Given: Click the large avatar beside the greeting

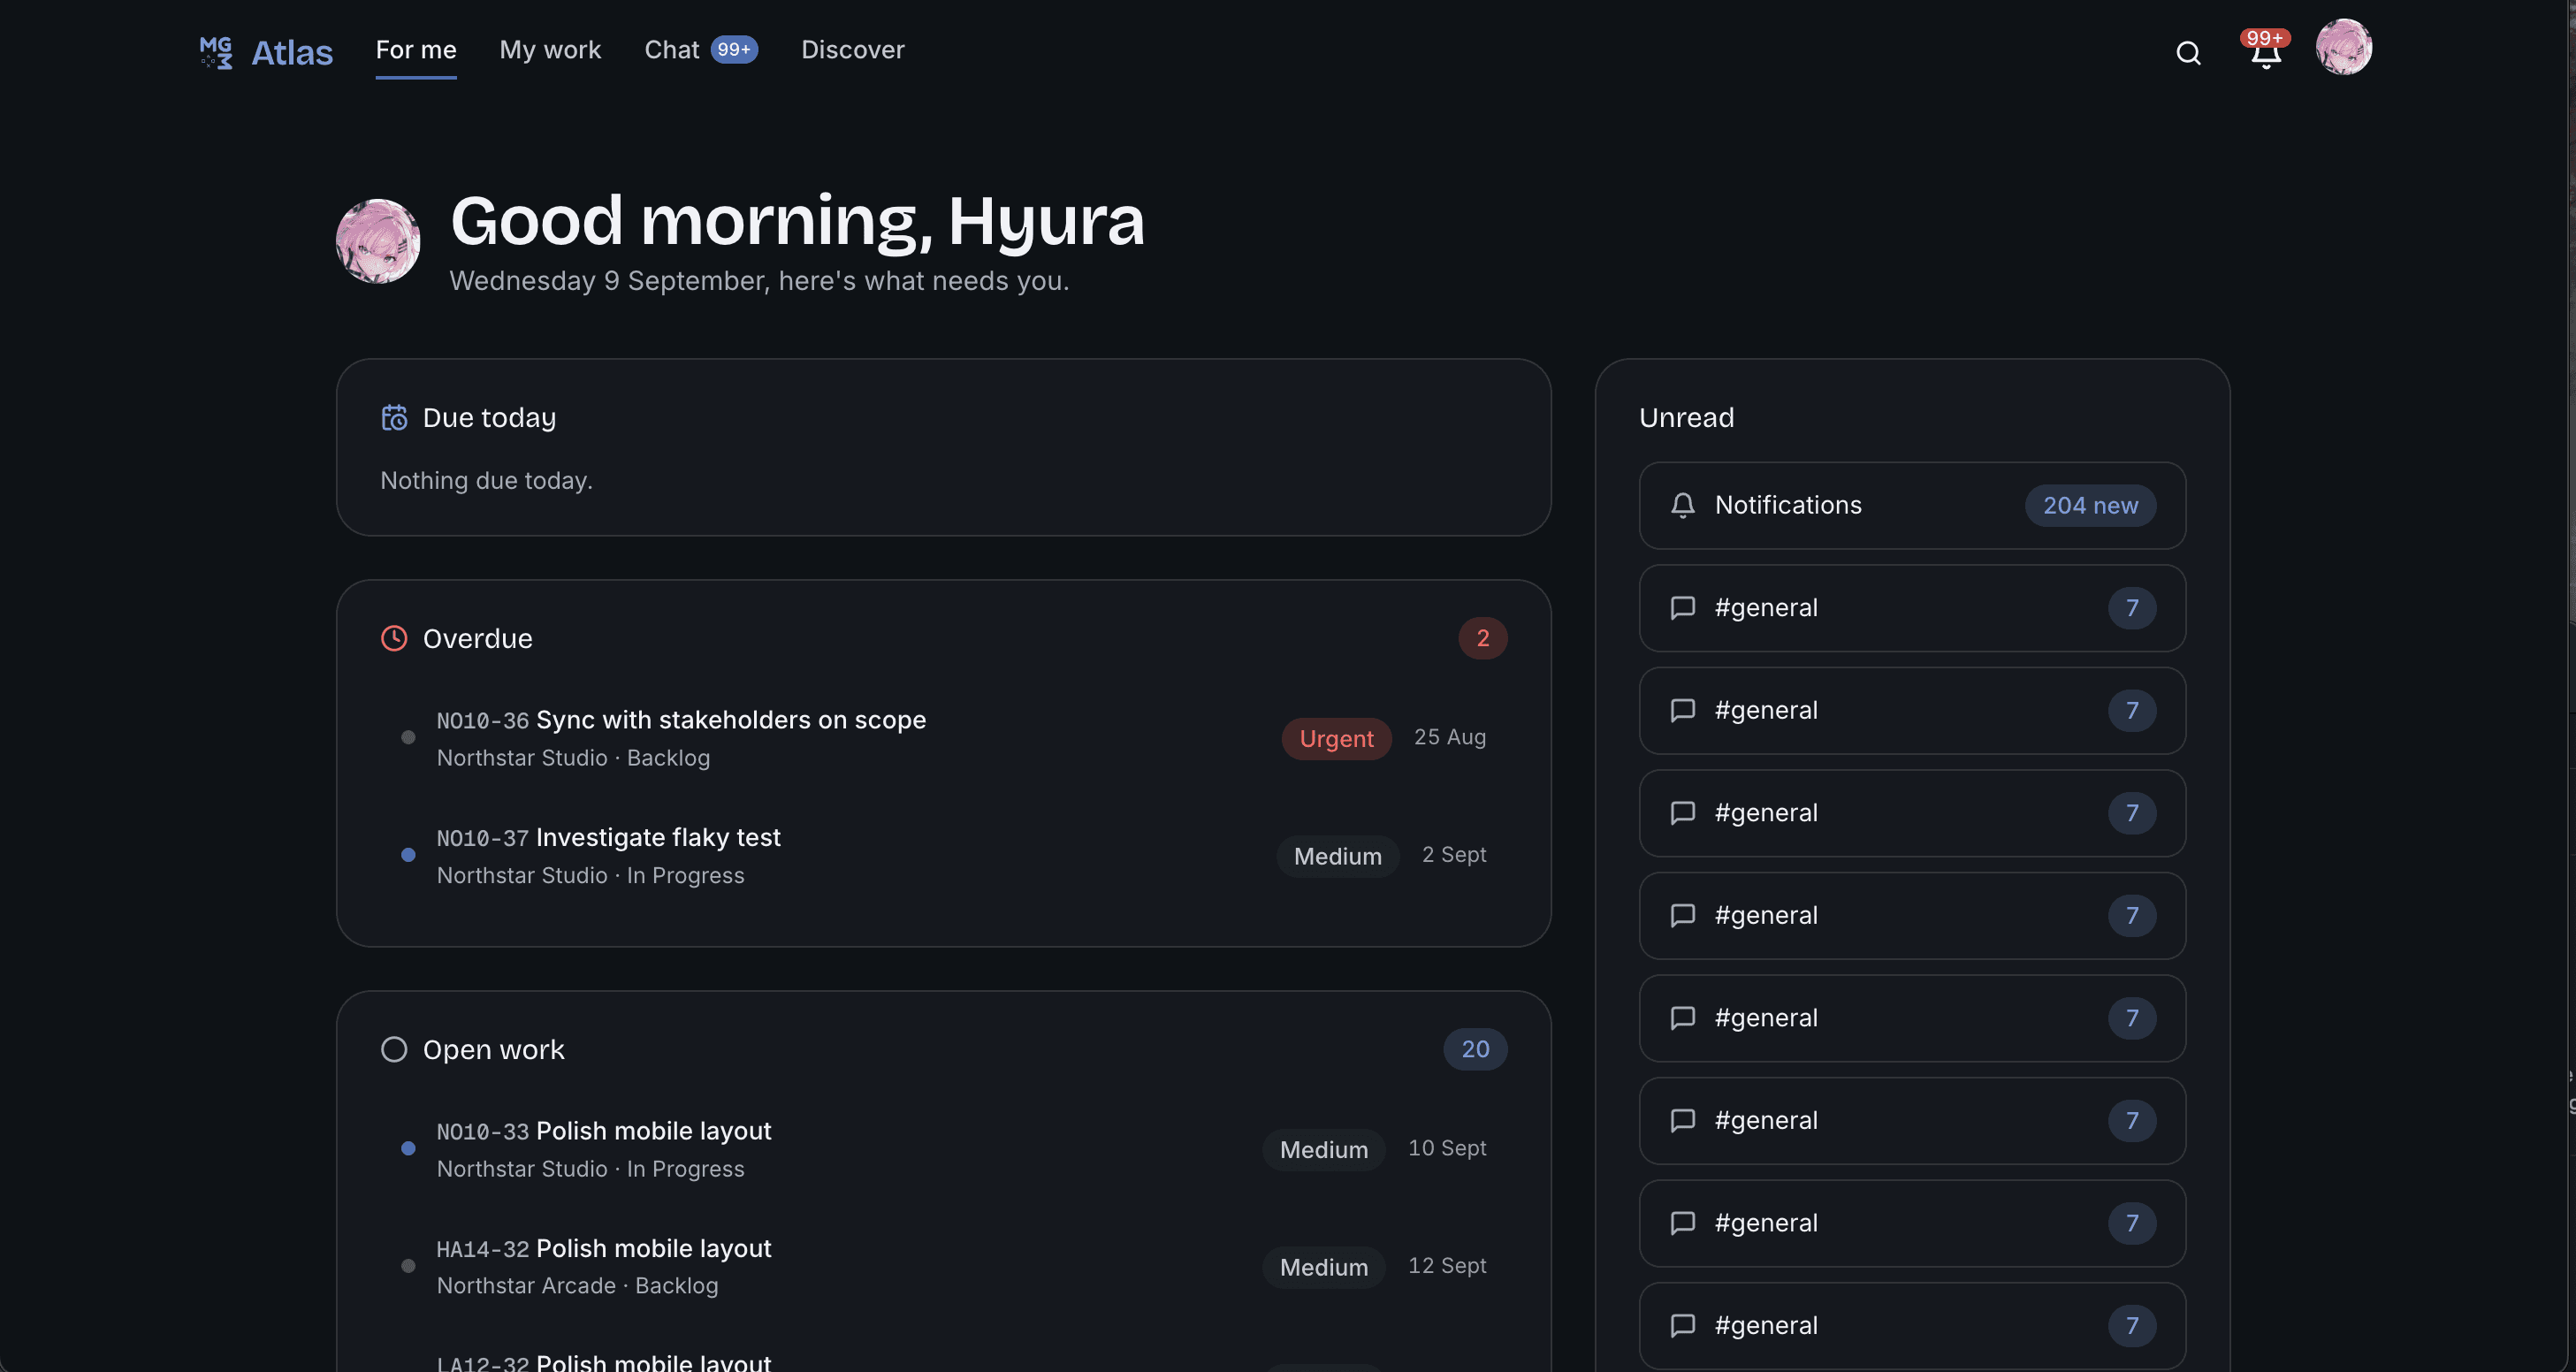Looking at the screenshot, I should (x=378, y=241).
